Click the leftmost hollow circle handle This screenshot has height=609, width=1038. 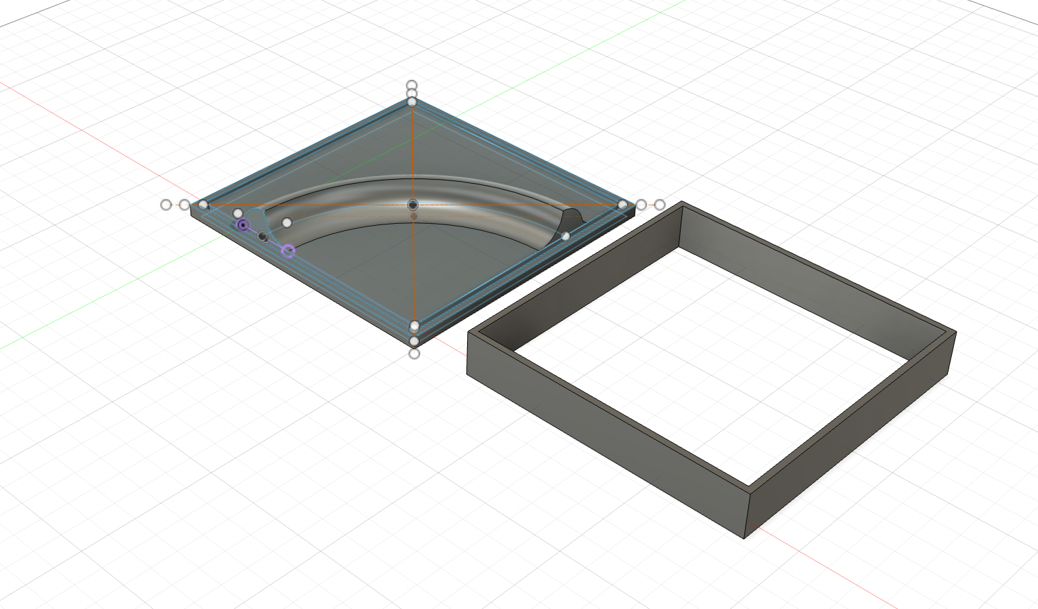point(166,205)
